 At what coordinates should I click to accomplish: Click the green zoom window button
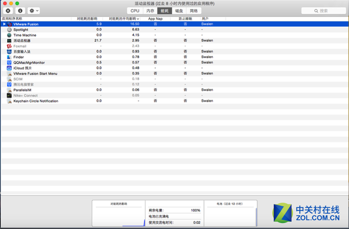pos(17,3)
